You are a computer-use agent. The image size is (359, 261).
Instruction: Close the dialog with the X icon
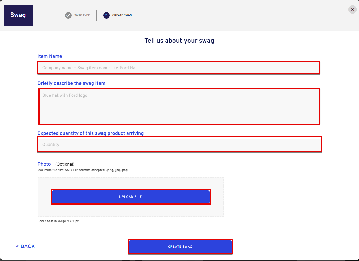[352, 9]
